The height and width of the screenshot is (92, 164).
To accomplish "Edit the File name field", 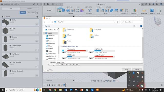I will pyautogui.click(x=99, y=62).
